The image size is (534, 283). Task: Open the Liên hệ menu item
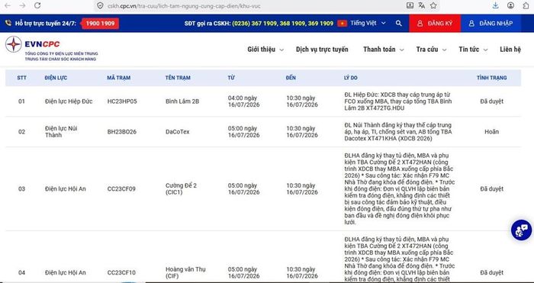(x=510, y=50)
